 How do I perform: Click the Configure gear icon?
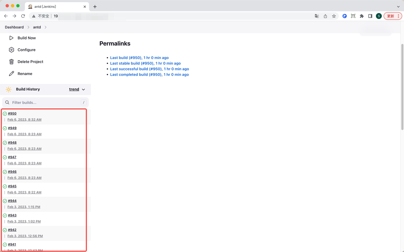(11, 50)
